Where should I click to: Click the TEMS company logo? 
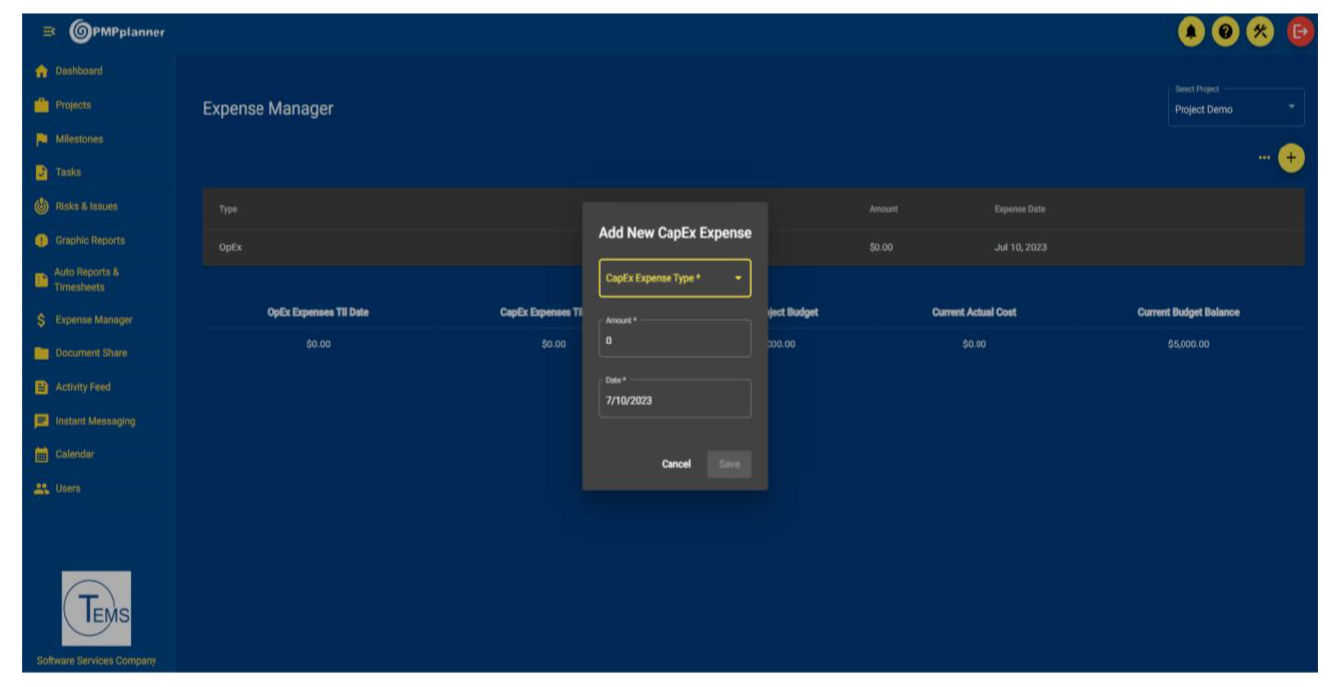point(96,608)
